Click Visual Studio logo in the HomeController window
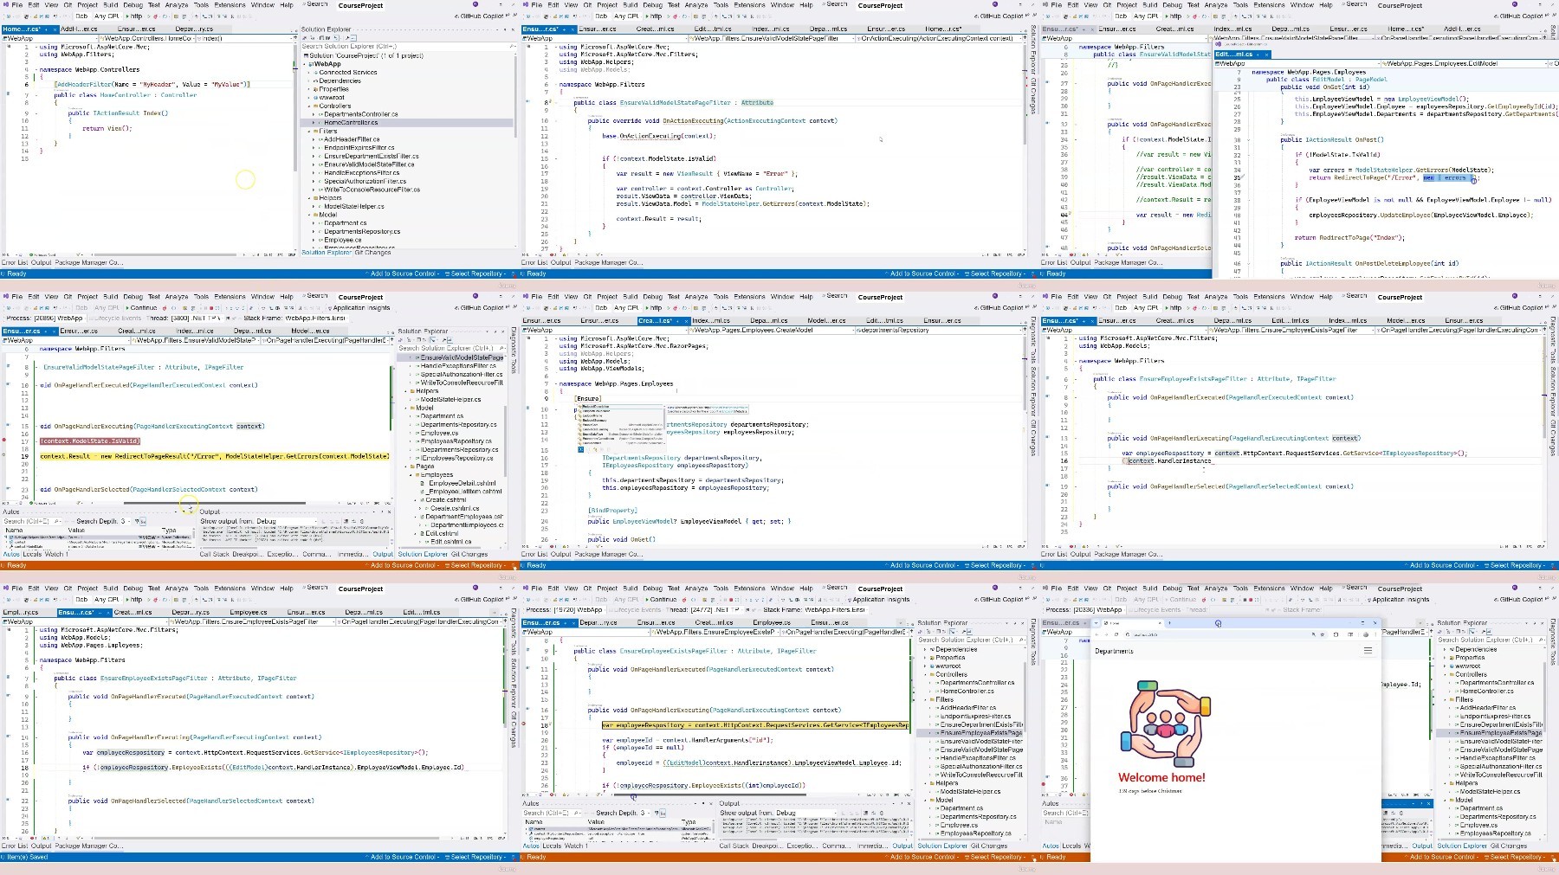1559x875 pixels. (6, 4)
